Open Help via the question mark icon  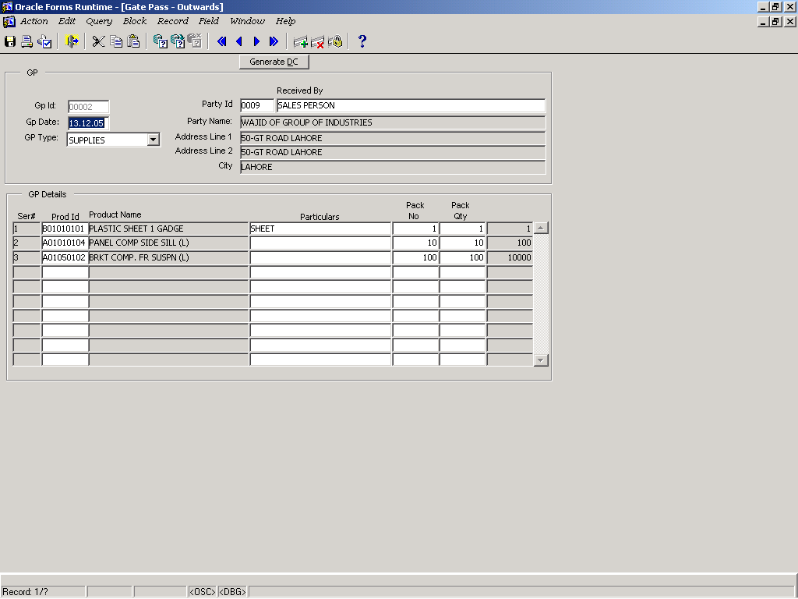[x=362, y=41]
